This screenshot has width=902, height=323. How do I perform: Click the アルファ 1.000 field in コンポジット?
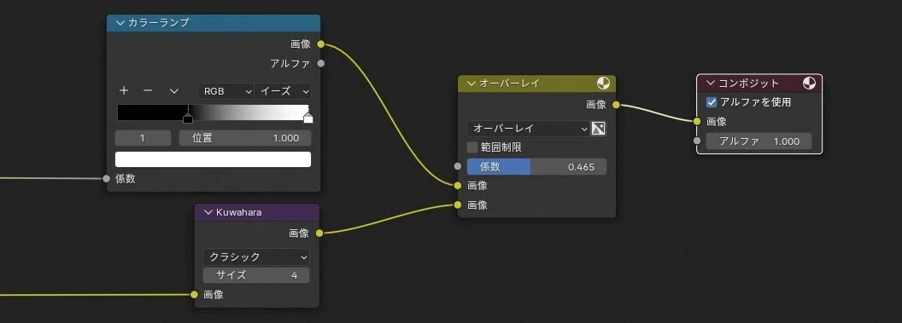point(758,141)
